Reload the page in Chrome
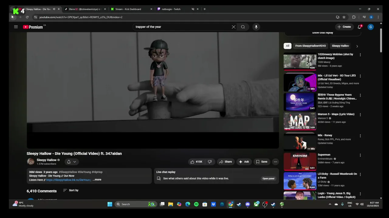389x218 pixels. coord(27,17)
